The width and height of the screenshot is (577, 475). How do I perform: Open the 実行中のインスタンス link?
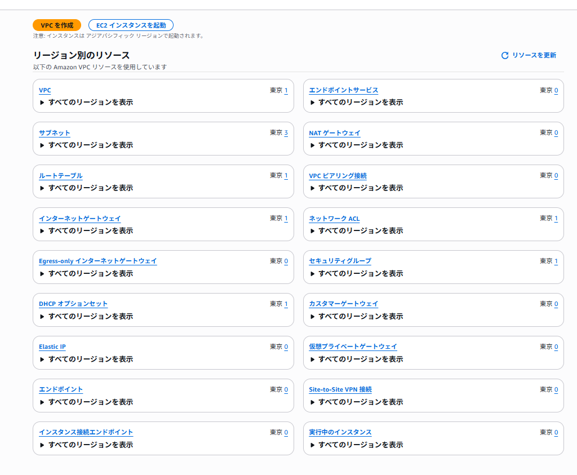pos(340,433)
